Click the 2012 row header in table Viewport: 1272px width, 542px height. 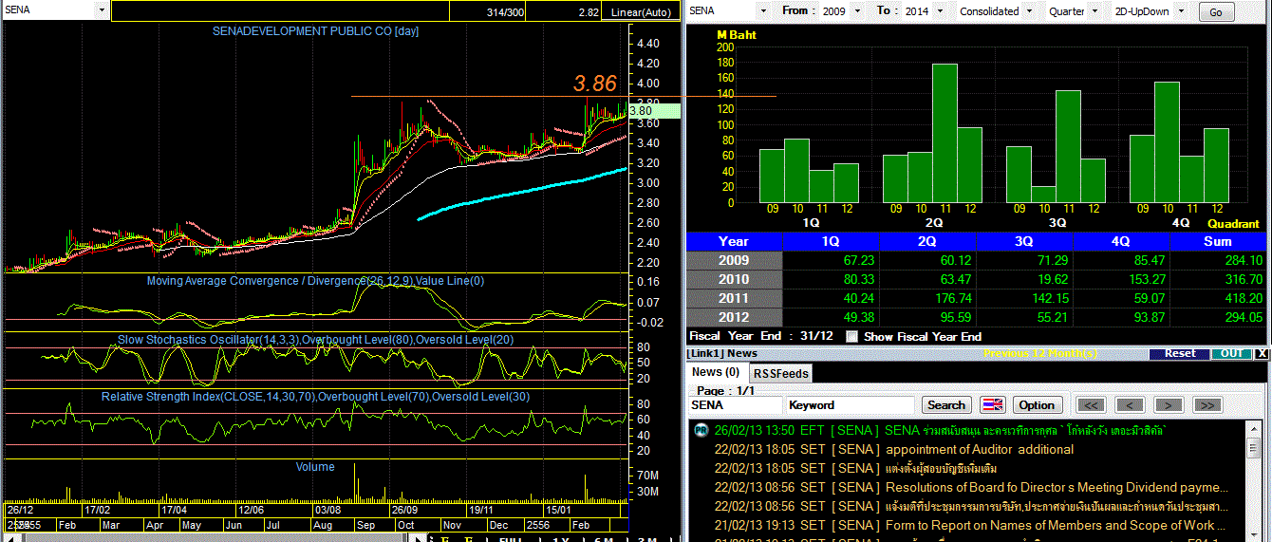(734, 317)
